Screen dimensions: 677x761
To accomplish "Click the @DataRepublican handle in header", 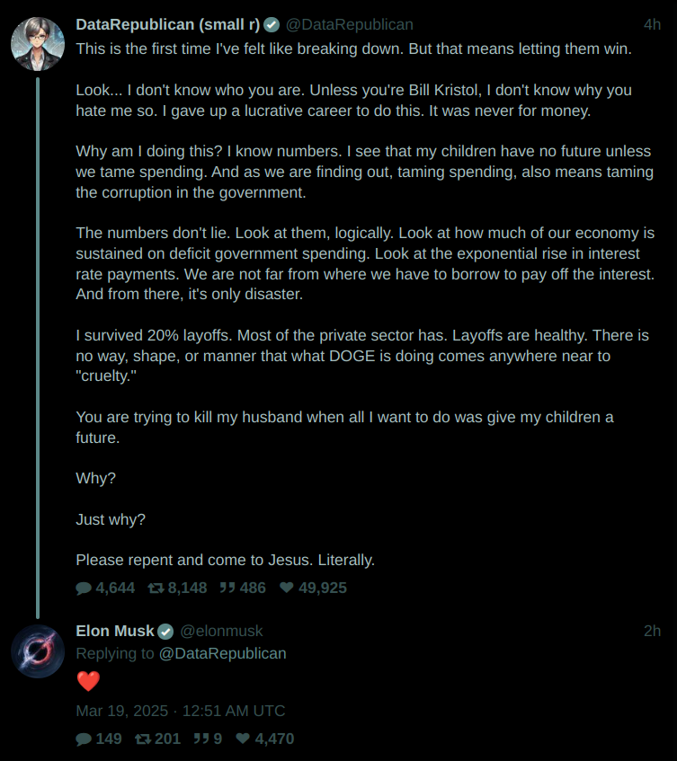I will click(349, 24).
